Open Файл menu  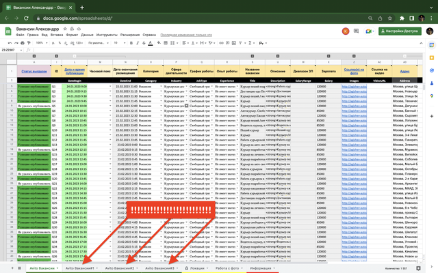(20, 35)
